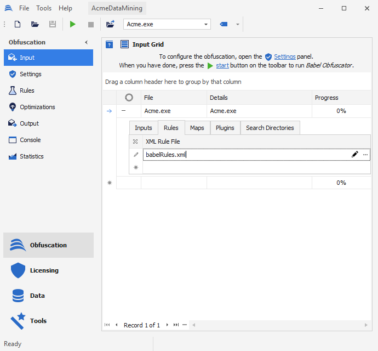The height and width of the screenshot is (351, 378).
Task: Open the Optimizations section in sidebar
Action: click(x=37, y=107)
